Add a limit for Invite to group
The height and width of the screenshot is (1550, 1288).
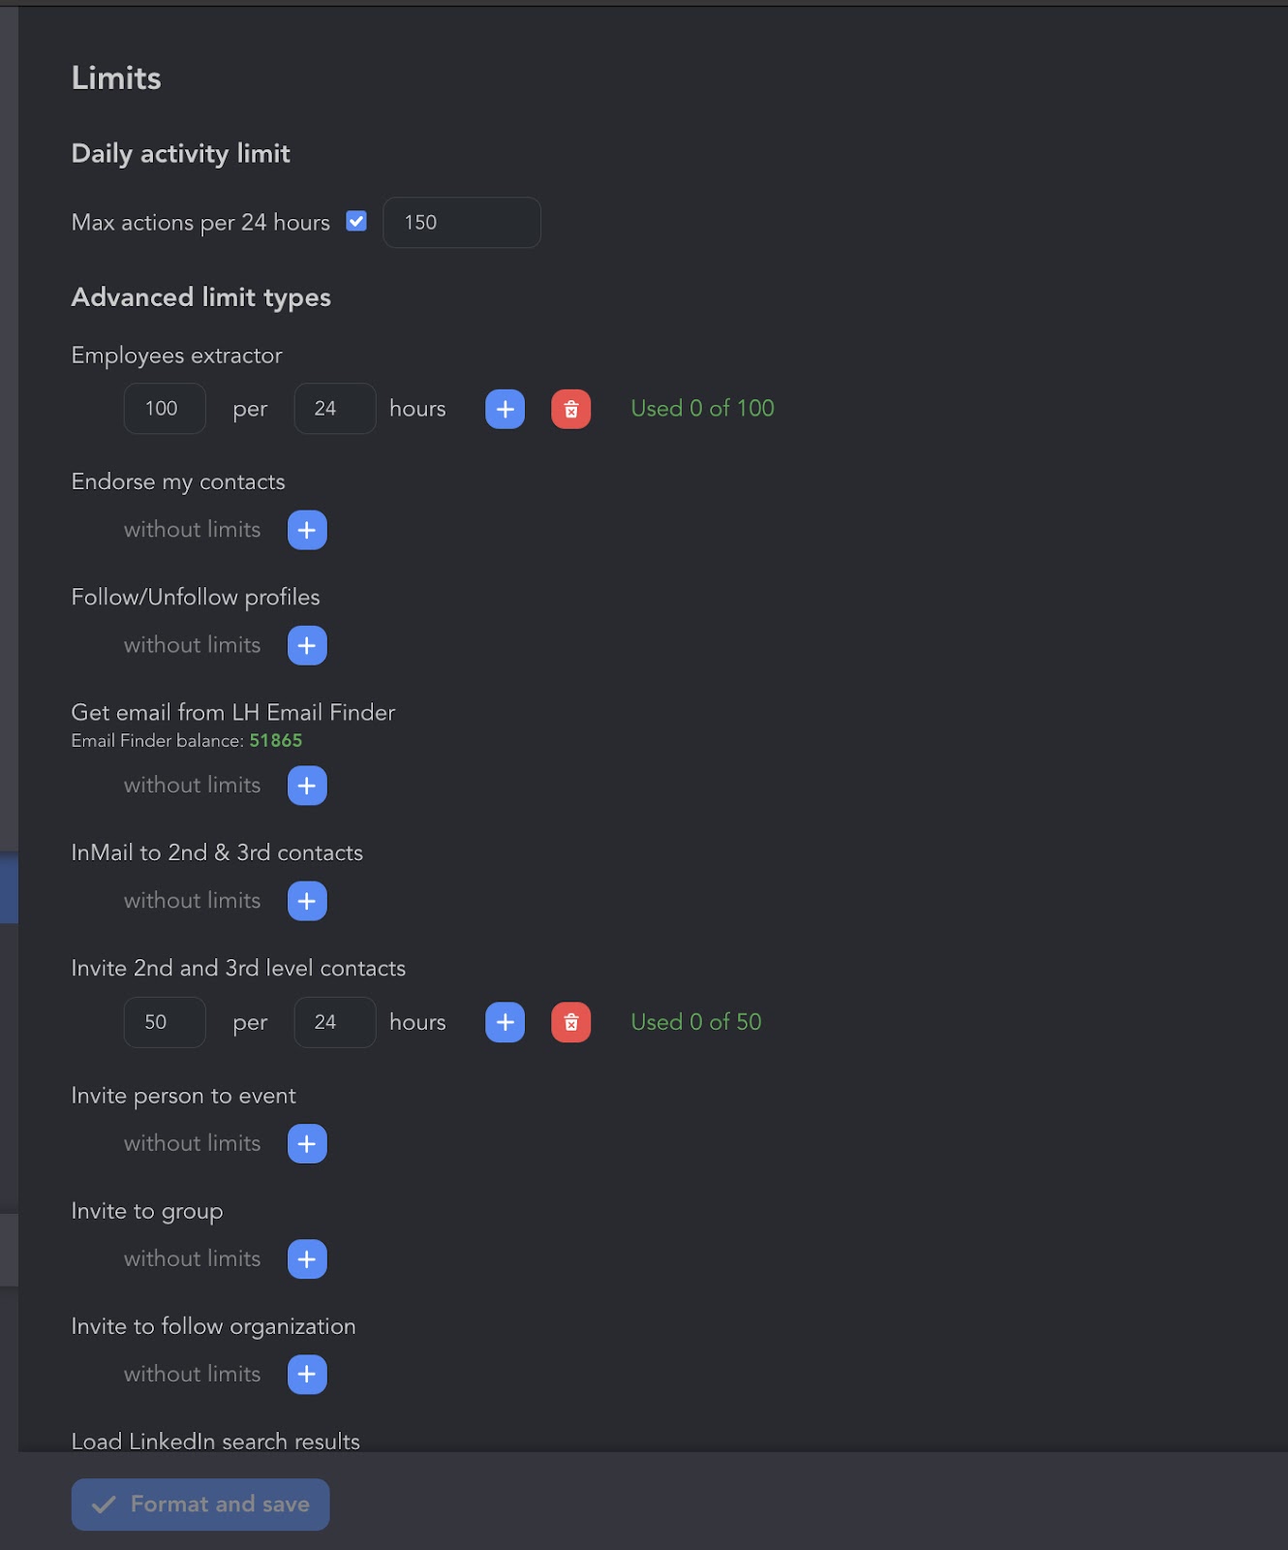coord(307,1258)
